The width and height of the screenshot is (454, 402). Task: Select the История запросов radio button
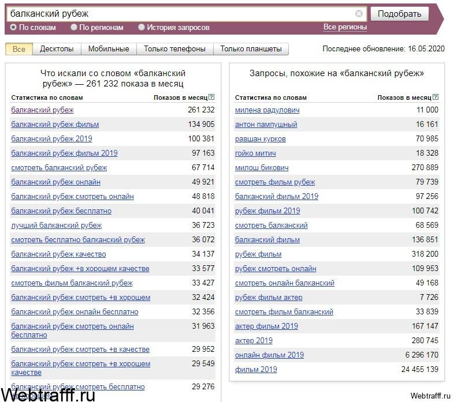coord(142,27)
